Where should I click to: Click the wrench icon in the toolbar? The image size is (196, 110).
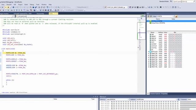click(x=133, y=7)
